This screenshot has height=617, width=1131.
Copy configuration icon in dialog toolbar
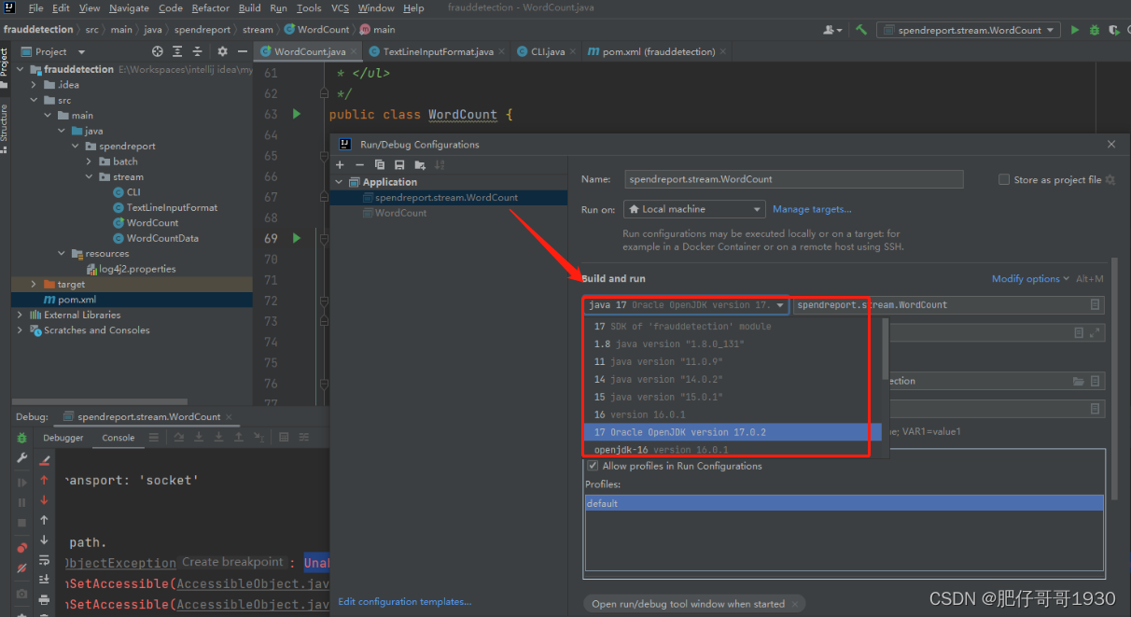coord(380,165)
